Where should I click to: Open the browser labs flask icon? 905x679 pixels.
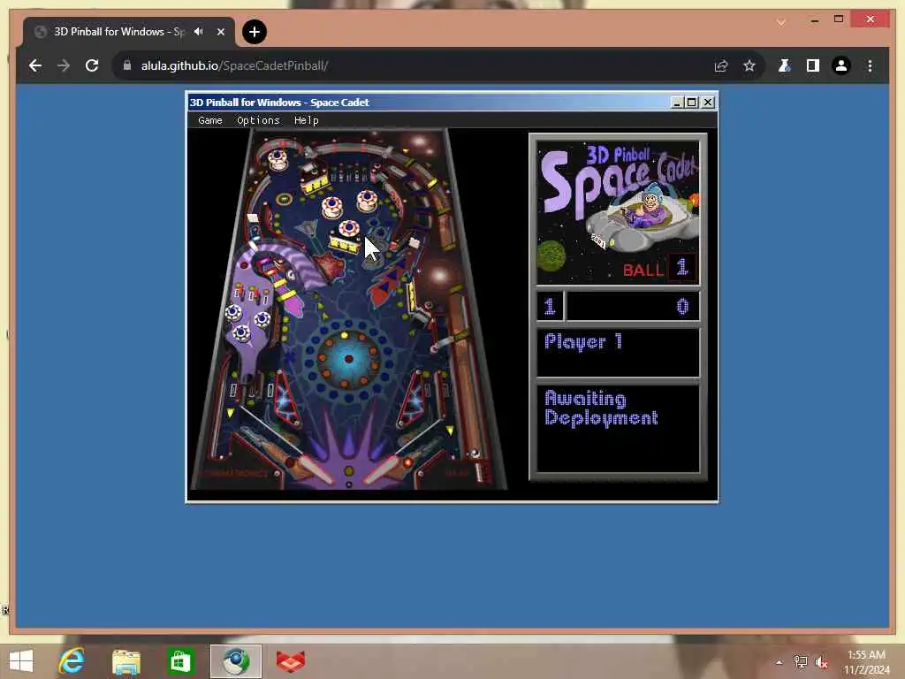(784, 65)
